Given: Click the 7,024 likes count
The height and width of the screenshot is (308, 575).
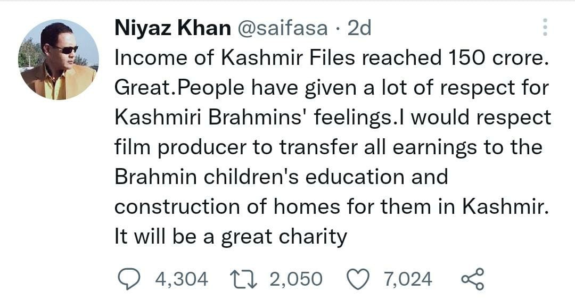Looking at the screenshot, I should [x=408, y=279].
